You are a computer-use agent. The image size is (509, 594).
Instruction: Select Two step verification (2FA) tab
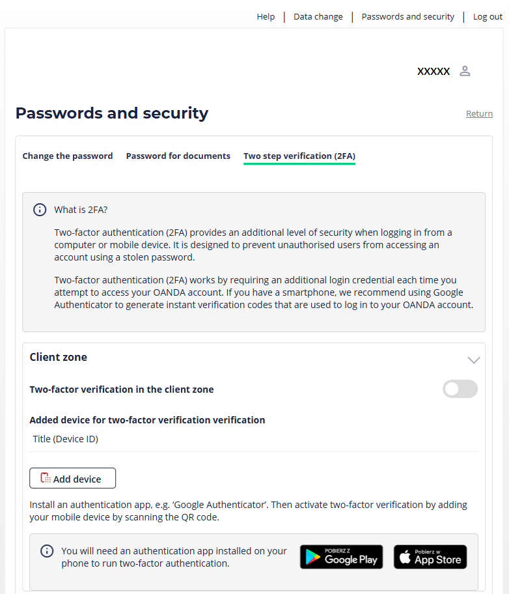point(299,156)
